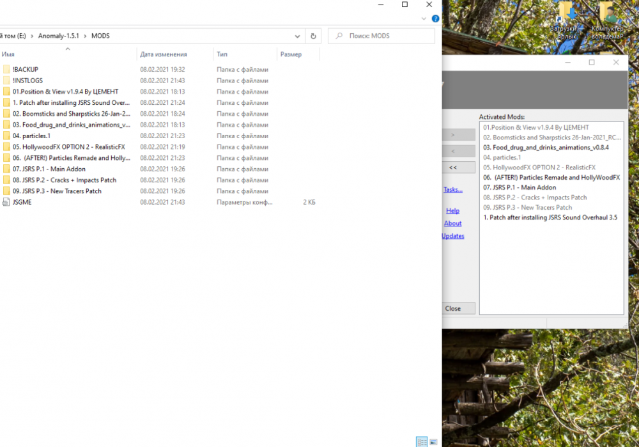Click the Поиск: MODS search field

tap(381, 36)
